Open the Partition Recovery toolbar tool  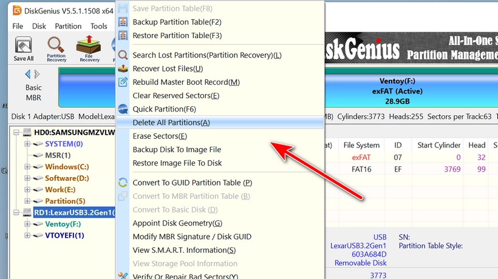[x=56, y=49]
